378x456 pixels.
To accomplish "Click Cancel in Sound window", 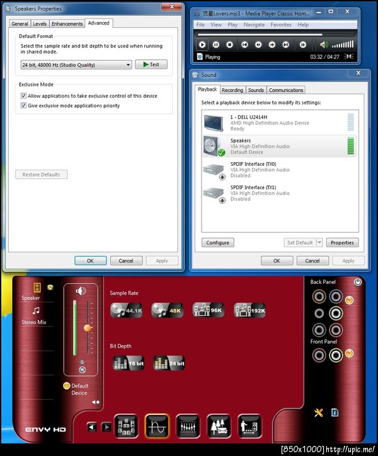I will tap(312, 261).
